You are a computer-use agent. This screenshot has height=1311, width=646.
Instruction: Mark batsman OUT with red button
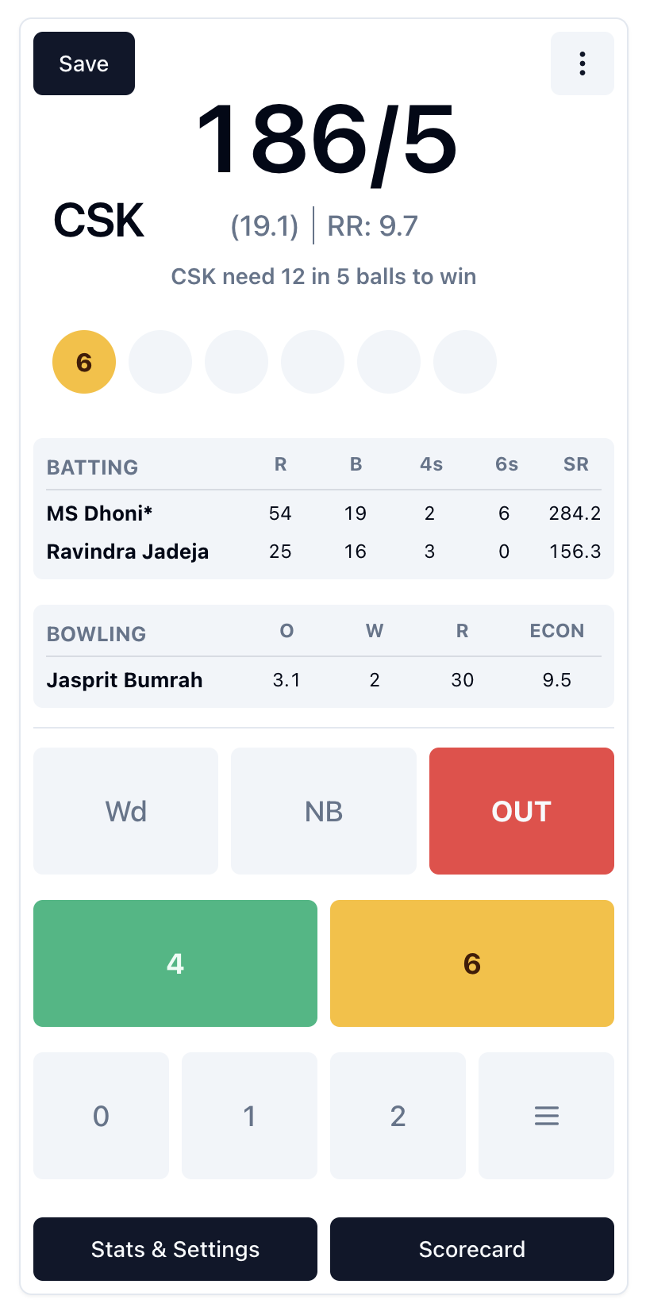point(521,811)
